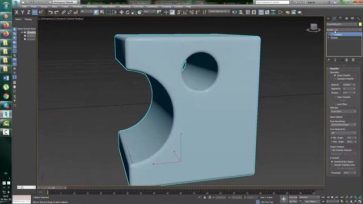Pin the modifier stack
363x204 pixels.
pos(328,60)
